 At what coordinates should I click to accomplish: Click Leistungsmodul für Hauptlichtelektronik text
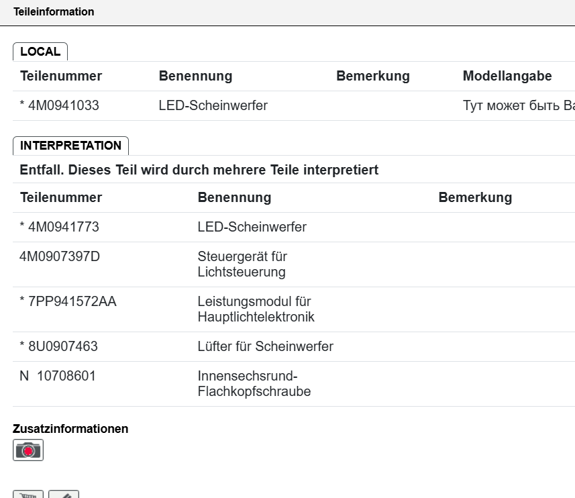(256, 309)
